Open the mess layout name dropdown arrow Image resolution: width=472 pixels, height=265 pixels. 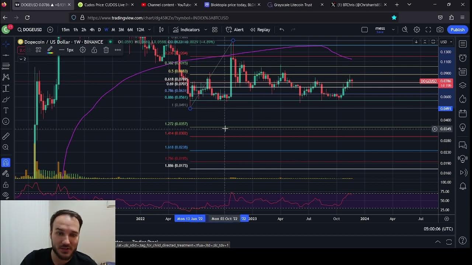coord(393,30)
